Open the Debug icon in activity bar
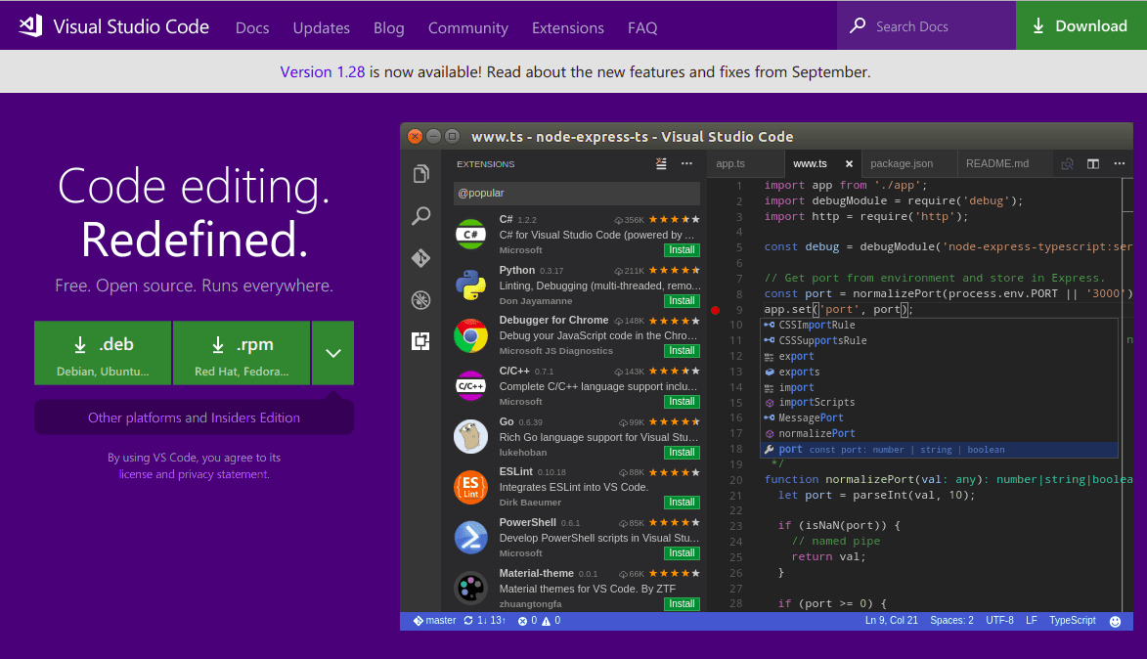Viewport: 1147px width, 659px height. pyautogui.click(x=420, y=300)
